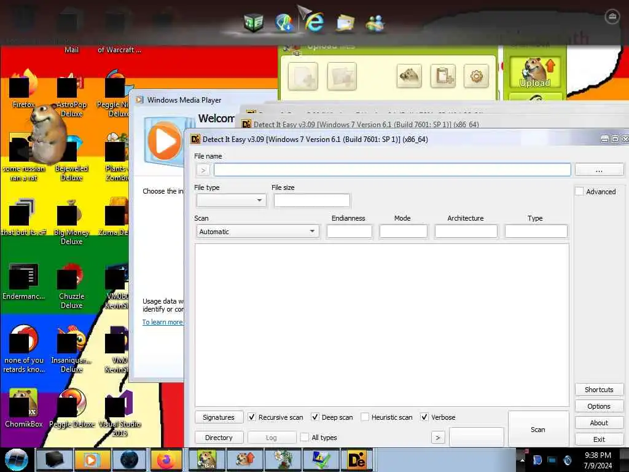Screen dimensions: 629x472
Task: Click Exit in Detect It Easy
Action: (599, 439)
